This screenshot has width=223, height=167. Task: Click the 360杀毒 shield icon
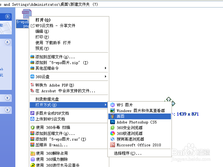pyautogui.click(x=33, y=127)
